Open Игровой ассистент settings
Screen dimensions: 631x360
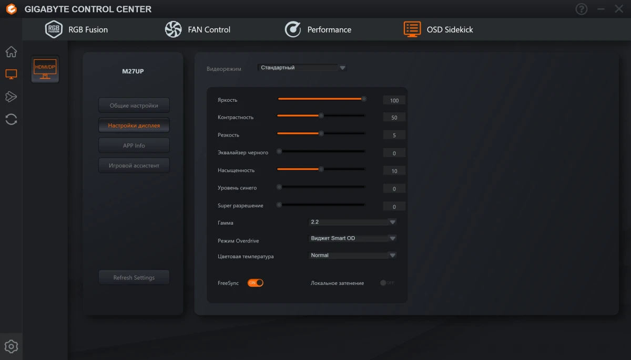click(134, 165)
